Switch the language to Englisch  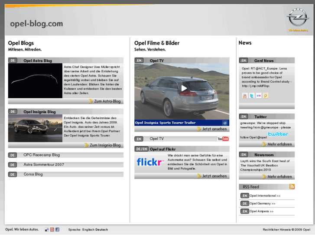(88, 230)
